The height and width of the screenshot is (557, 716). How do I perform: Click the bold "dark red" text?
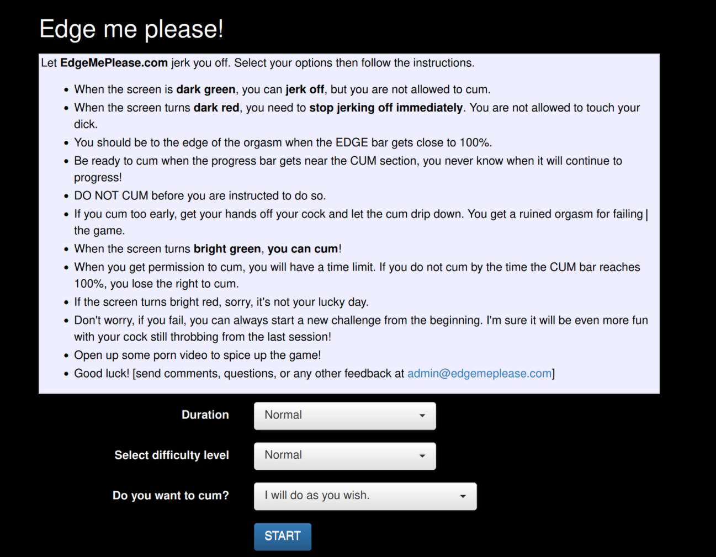click(x=216, y=108)
